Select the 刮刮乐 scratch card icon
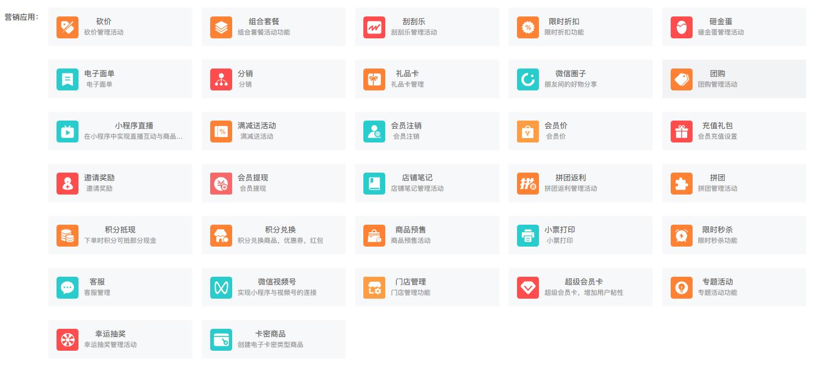The image size is (815, 371). pos(374,27)
